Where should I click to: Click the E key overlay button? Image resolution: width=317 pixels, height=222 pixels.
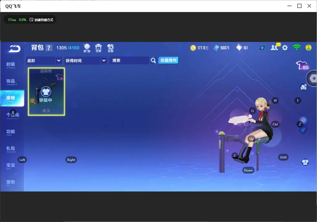pos(298,101)
